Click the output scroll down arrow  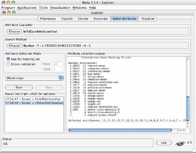[188, 127]
